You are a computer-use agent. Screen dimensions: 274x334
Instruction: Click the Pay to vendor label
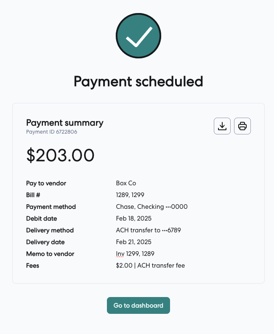pos(46,183)
